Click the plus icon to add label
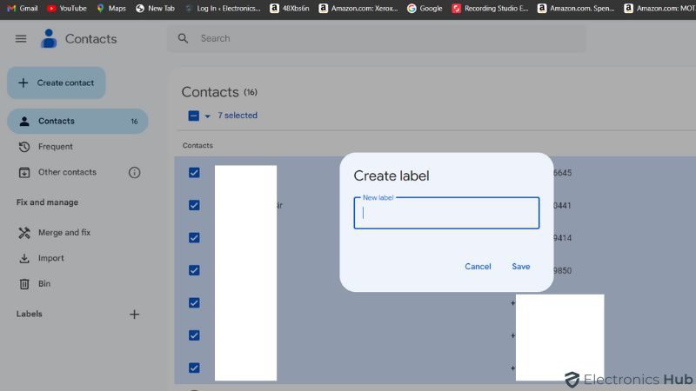This screenshot has width=696, height=391. point(134,315)
